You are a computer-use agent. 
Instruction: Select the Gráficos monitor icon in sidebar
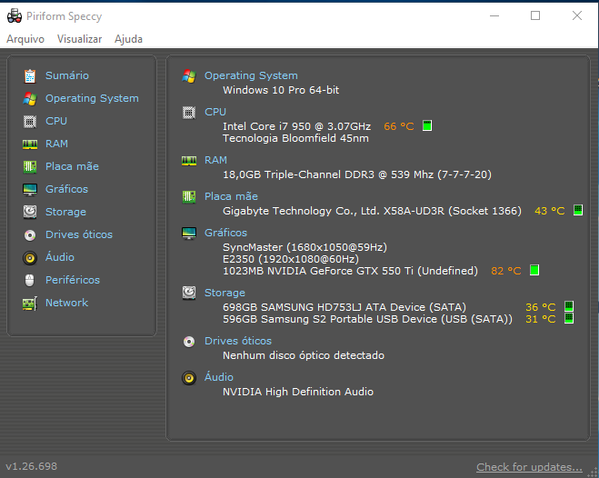(30, 189)
